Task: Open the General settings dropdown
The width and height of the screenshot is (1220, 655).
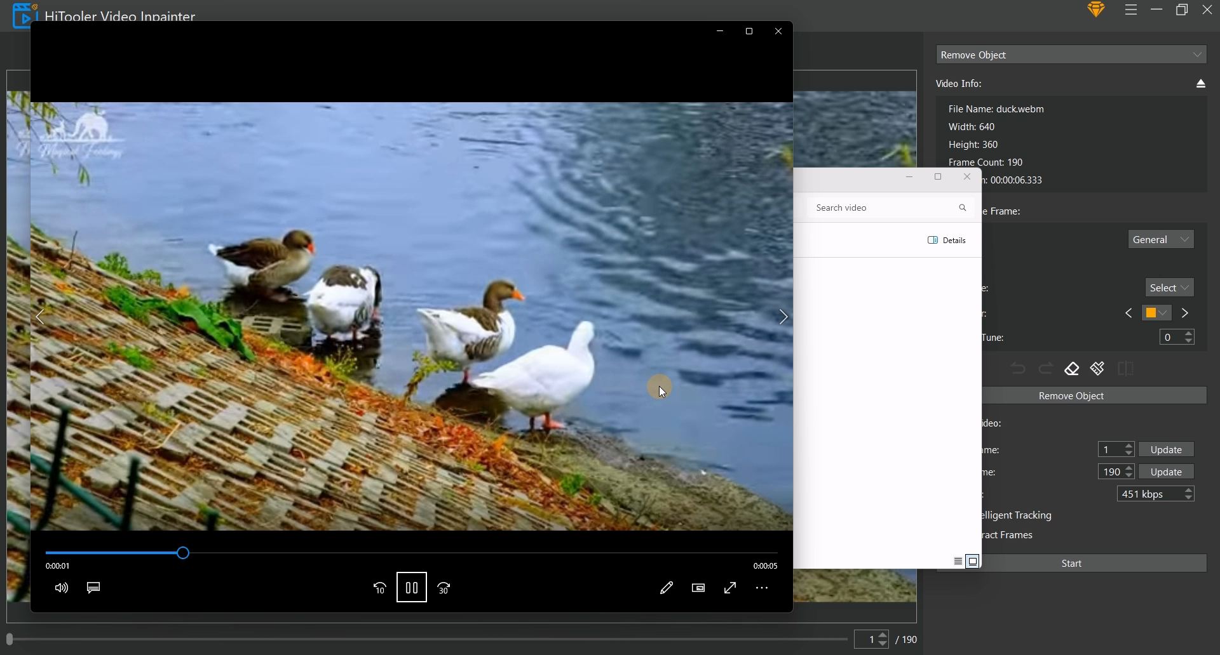Action: (x=1160, y=239)
